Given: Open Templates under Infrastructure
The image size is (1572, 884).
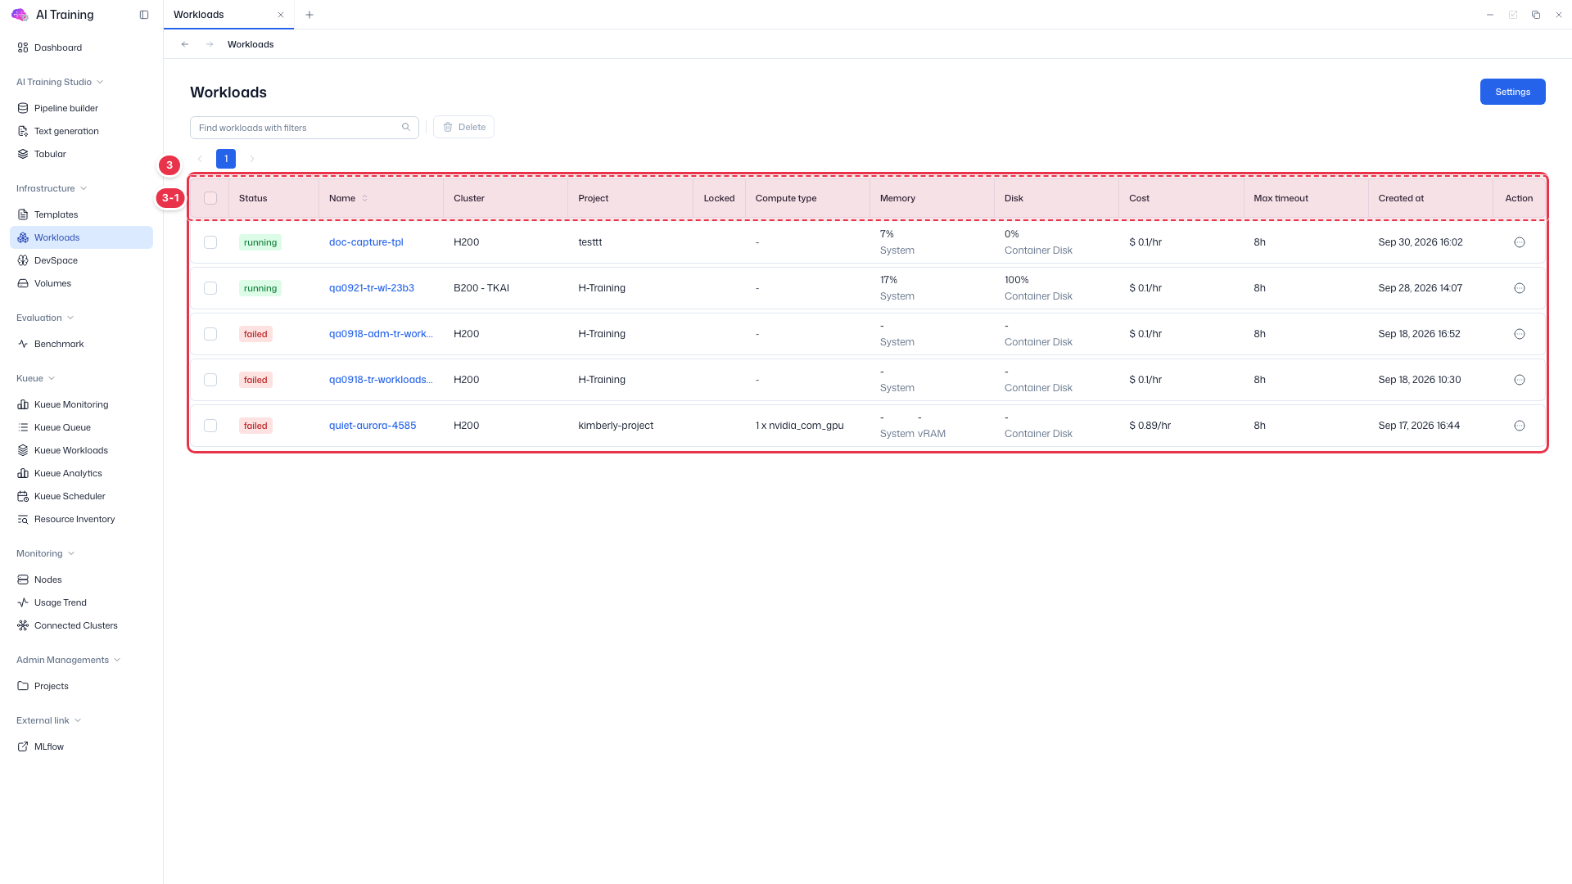Looking at the screenshot, I should point(81,214).
